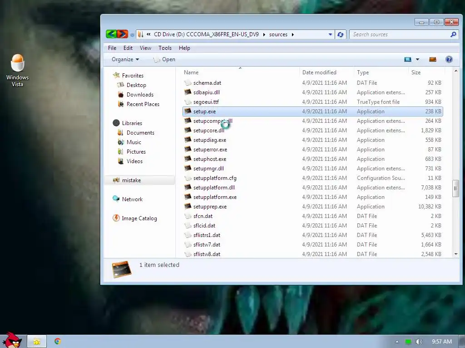Open the Pictures library
Screen dimensions: 465x348
136,151
